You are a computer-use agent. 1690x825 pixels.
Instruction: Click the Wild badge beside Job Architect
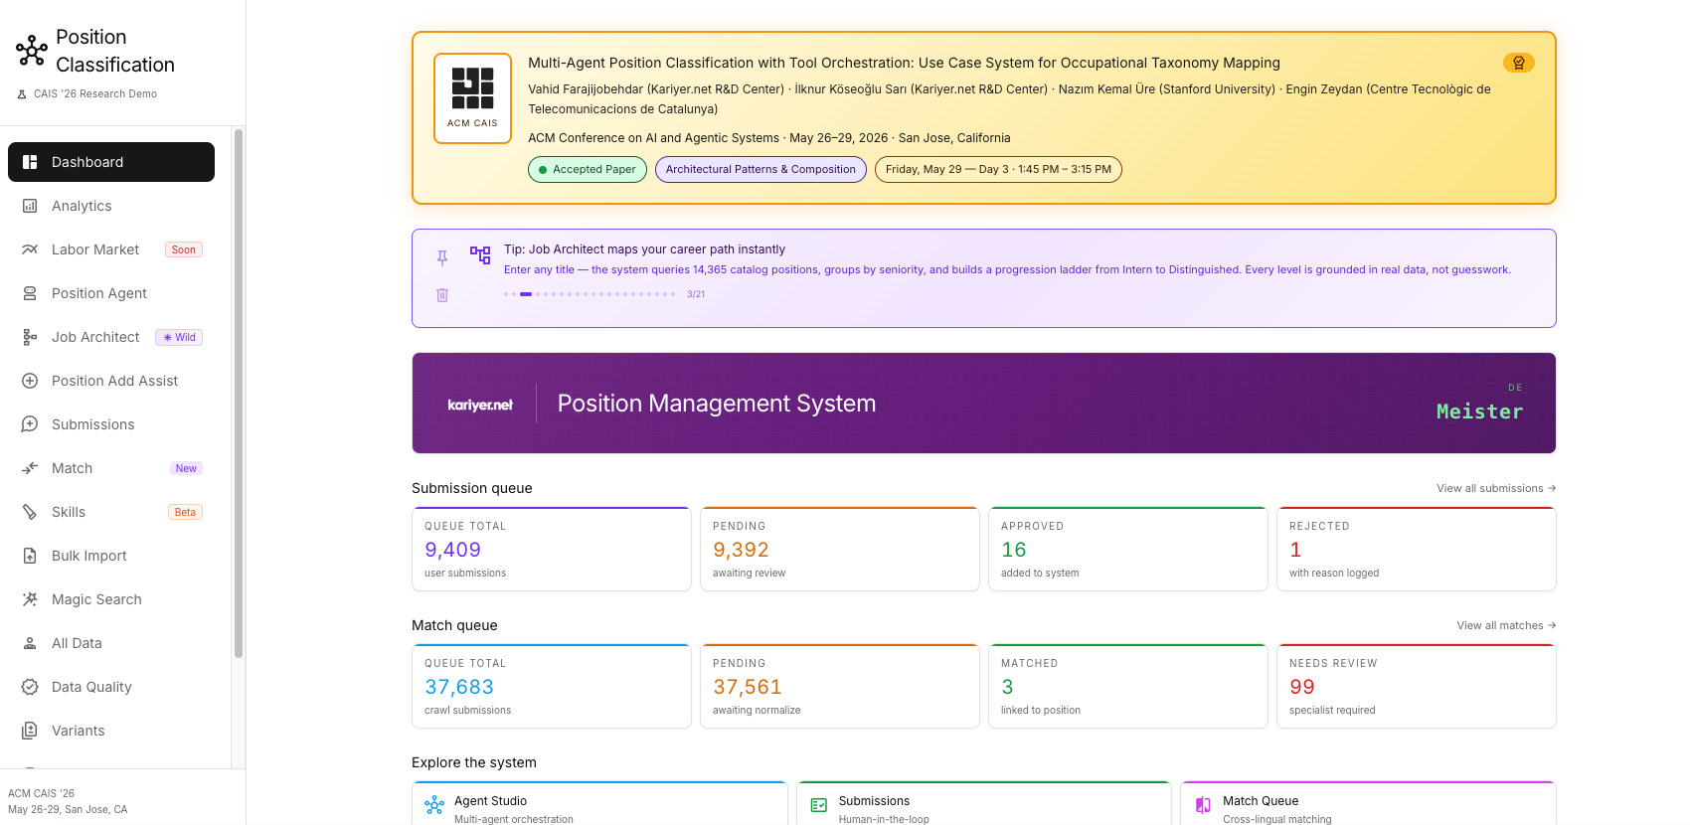click(179, 337)
